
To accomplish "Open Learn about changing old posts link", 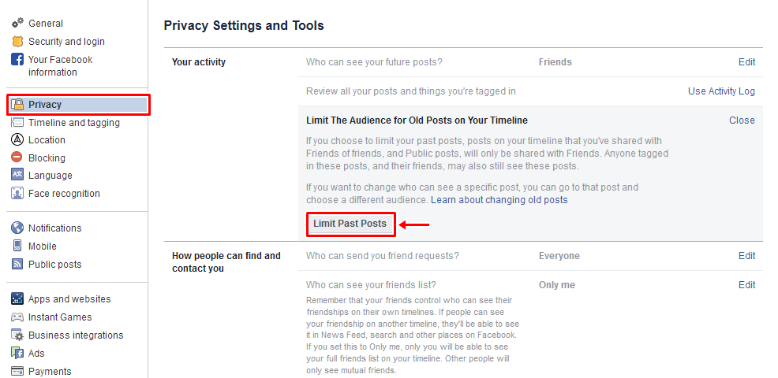I will [x=499, y=200].
